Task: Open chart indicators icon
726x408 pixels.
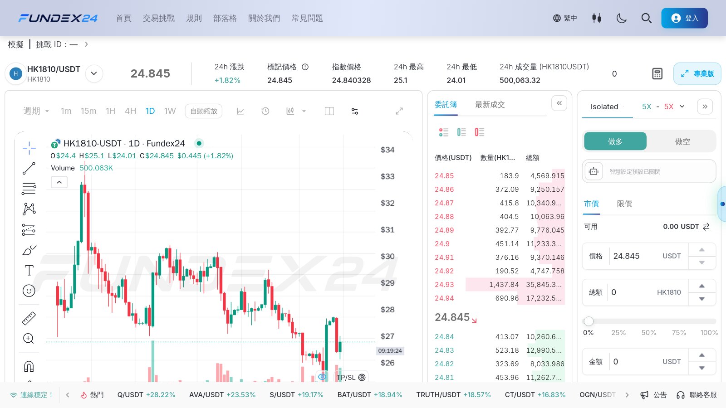Action: pyautogui.click(x=240, y=111)
